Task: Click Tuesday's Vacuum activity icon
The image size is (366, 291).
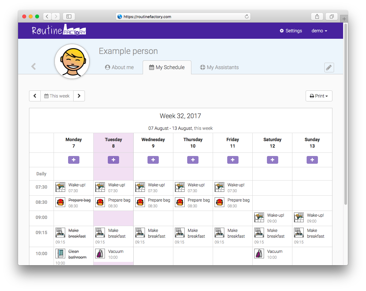Action: click(100, 254)
